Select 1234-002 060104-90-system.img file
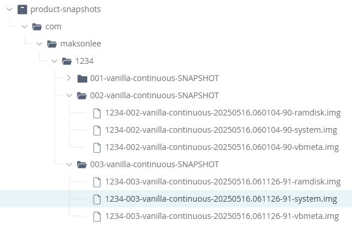This screenshot has width=352, height=239. pyautogui.click(x=221, y=130)
